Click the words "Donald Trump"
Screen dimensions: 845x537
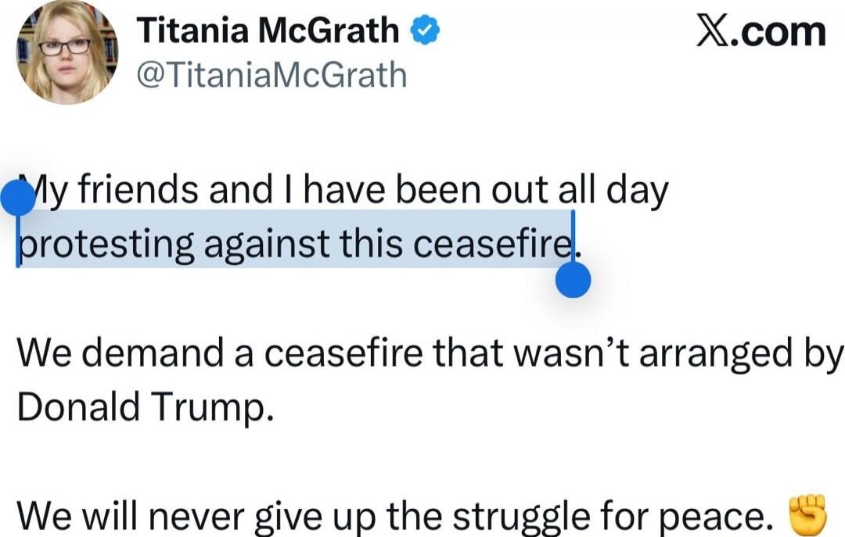click(145, 406)
